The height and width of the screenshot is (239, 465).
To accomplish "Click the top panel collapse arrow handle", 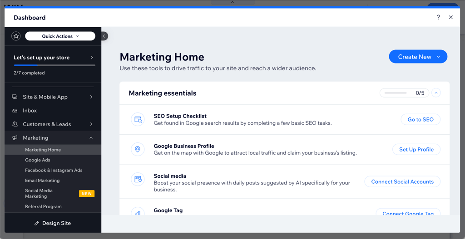I will 232,2.
